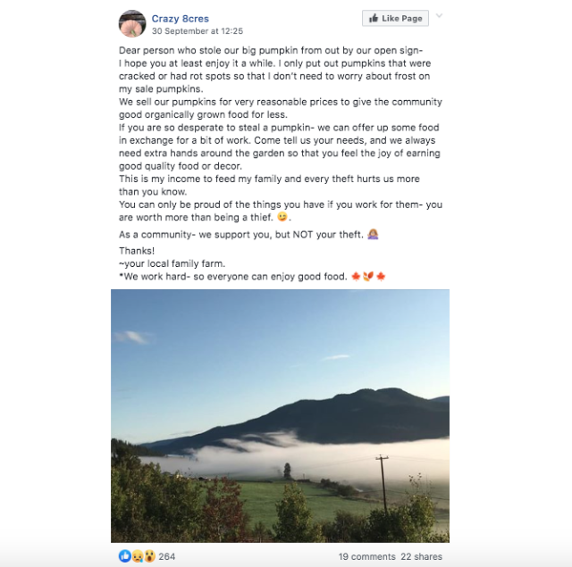This screenshot has height=567, width=572.
Task: Click the Like Page button
Action: pyautogui.click(x=395, y=18)
